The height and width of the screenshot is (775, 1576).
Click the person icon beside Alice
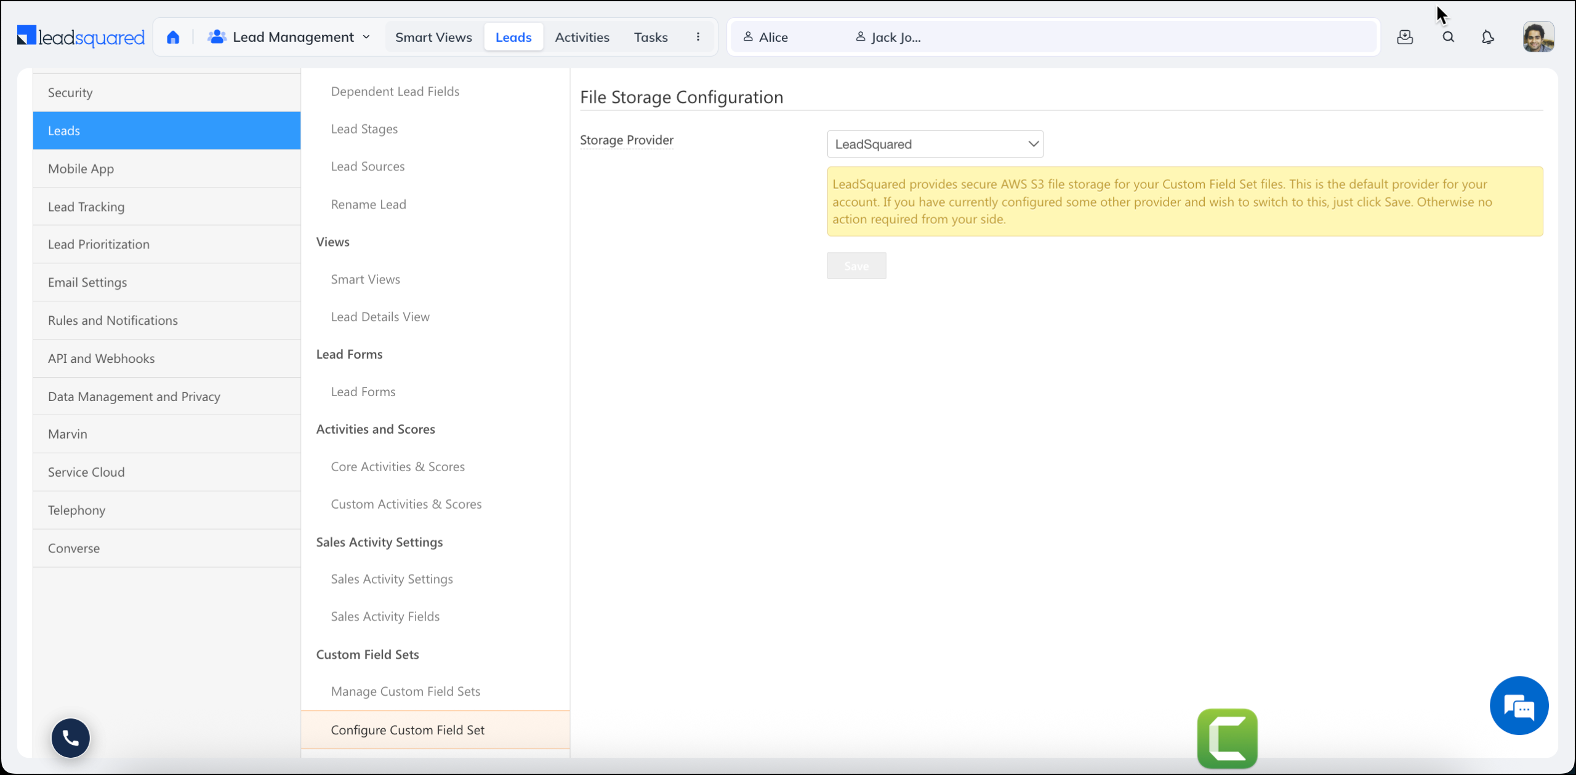point(747,36)
